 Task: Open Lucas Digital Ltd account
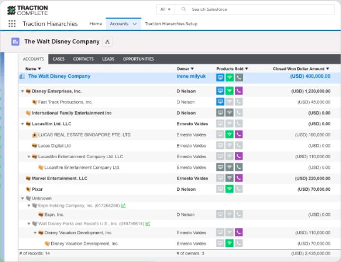[55, 146]
